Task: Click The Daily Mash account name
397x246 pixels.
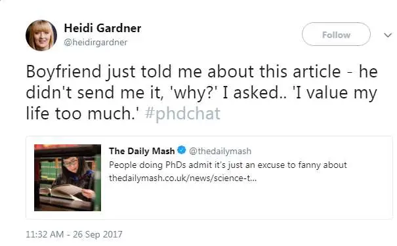Action: (x=142, y=151)
